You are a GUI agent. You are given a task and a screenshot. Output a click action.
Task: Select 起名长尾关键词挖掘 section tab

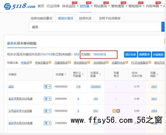(22, 43)
